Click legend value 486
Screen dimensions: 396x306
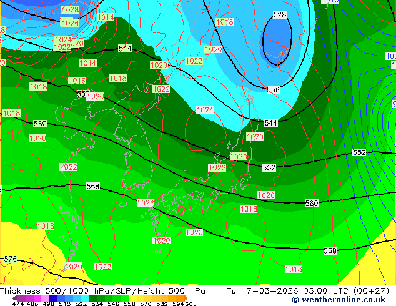pos(32,304)
